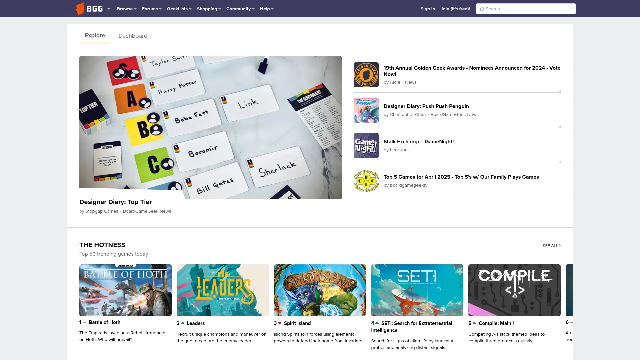Expand the GeekLists menu
The image size is (640, 360).
179,9
